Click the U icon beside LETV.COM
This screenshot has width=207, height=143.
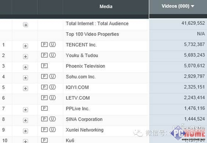[x=52, y=97]
